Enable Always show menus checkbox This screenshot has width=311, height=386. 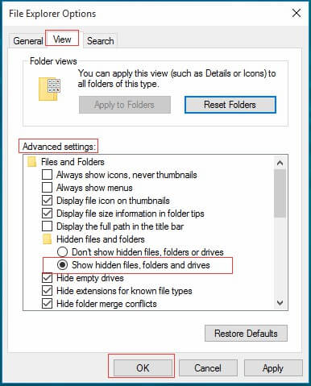(x=47, y=188)
